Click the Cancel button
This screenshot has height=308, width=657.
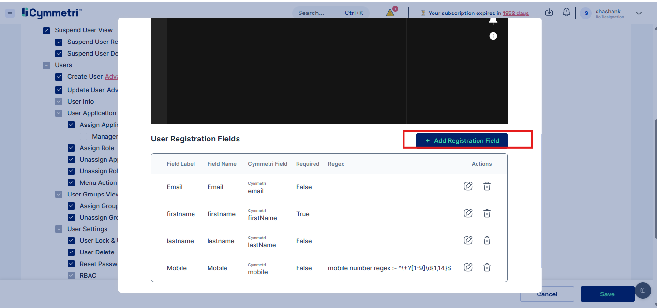click(x=547, y=294)
